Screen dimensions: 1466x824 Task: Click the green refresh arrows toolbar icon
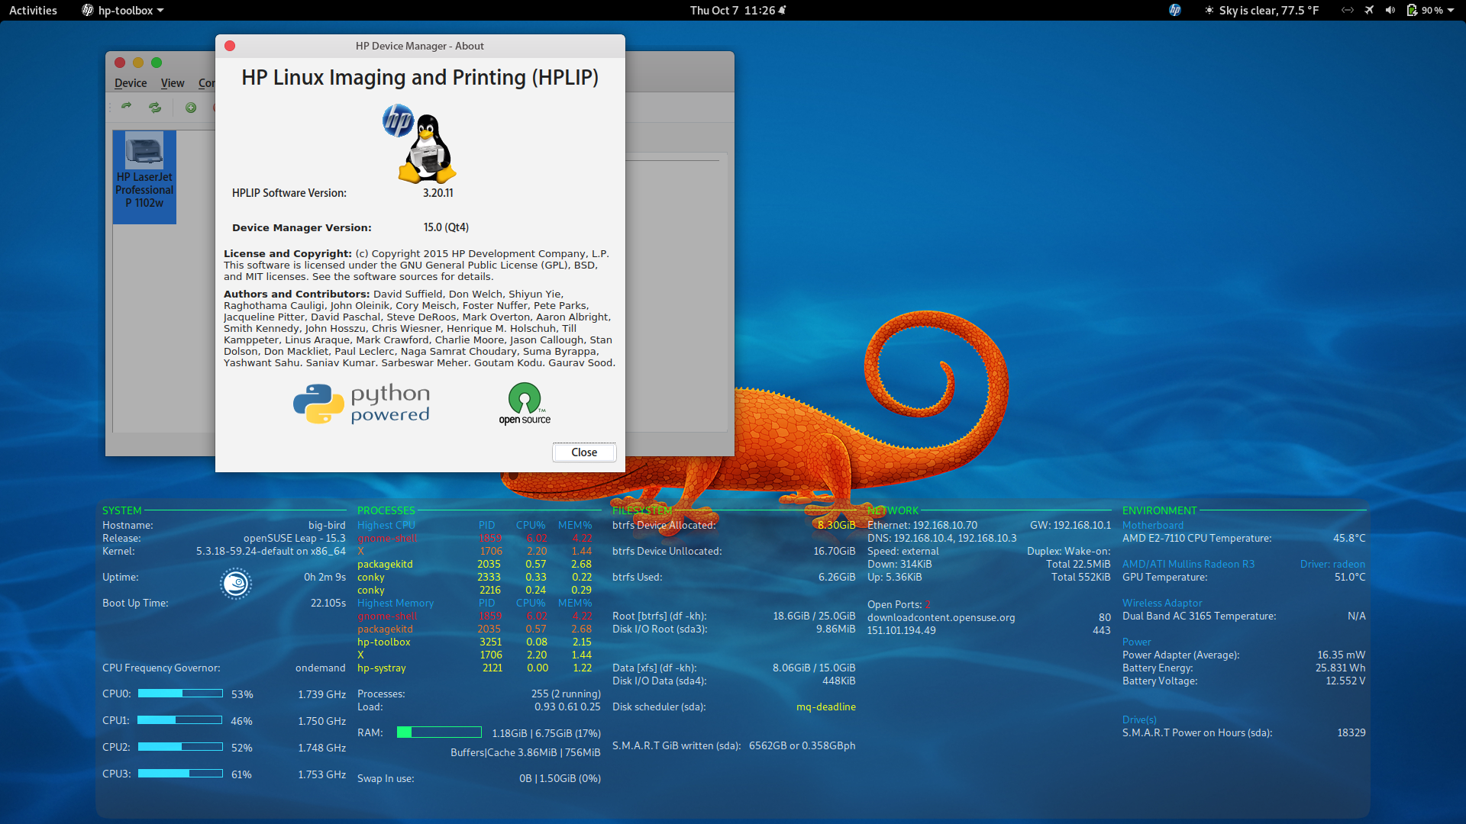pyautogui.click(x=155, y=108)
